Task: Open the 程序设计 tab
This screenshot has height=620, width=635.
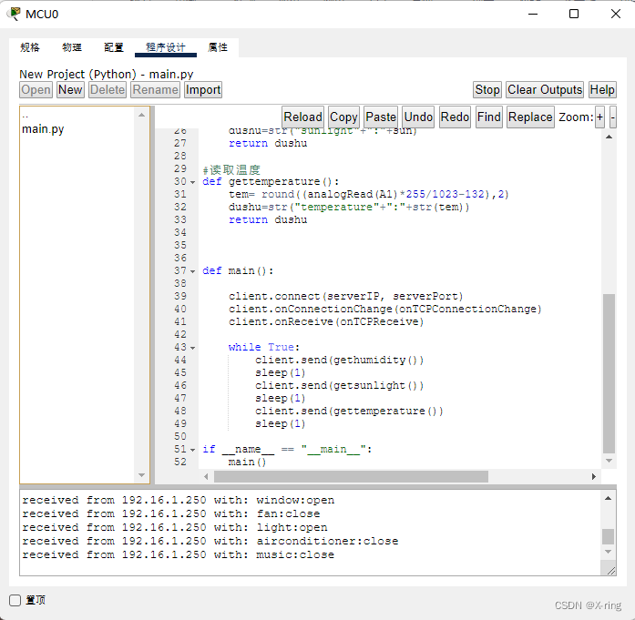Action: pyautogui.click(x=166, y=47)
